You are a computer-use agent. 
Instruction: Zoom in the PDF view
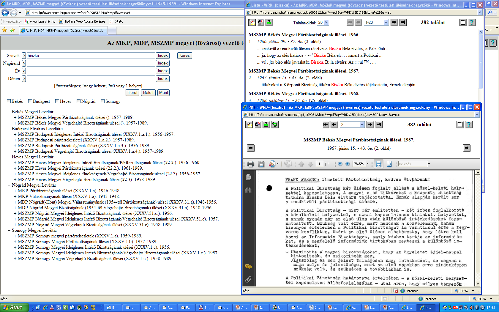point(347,164)
